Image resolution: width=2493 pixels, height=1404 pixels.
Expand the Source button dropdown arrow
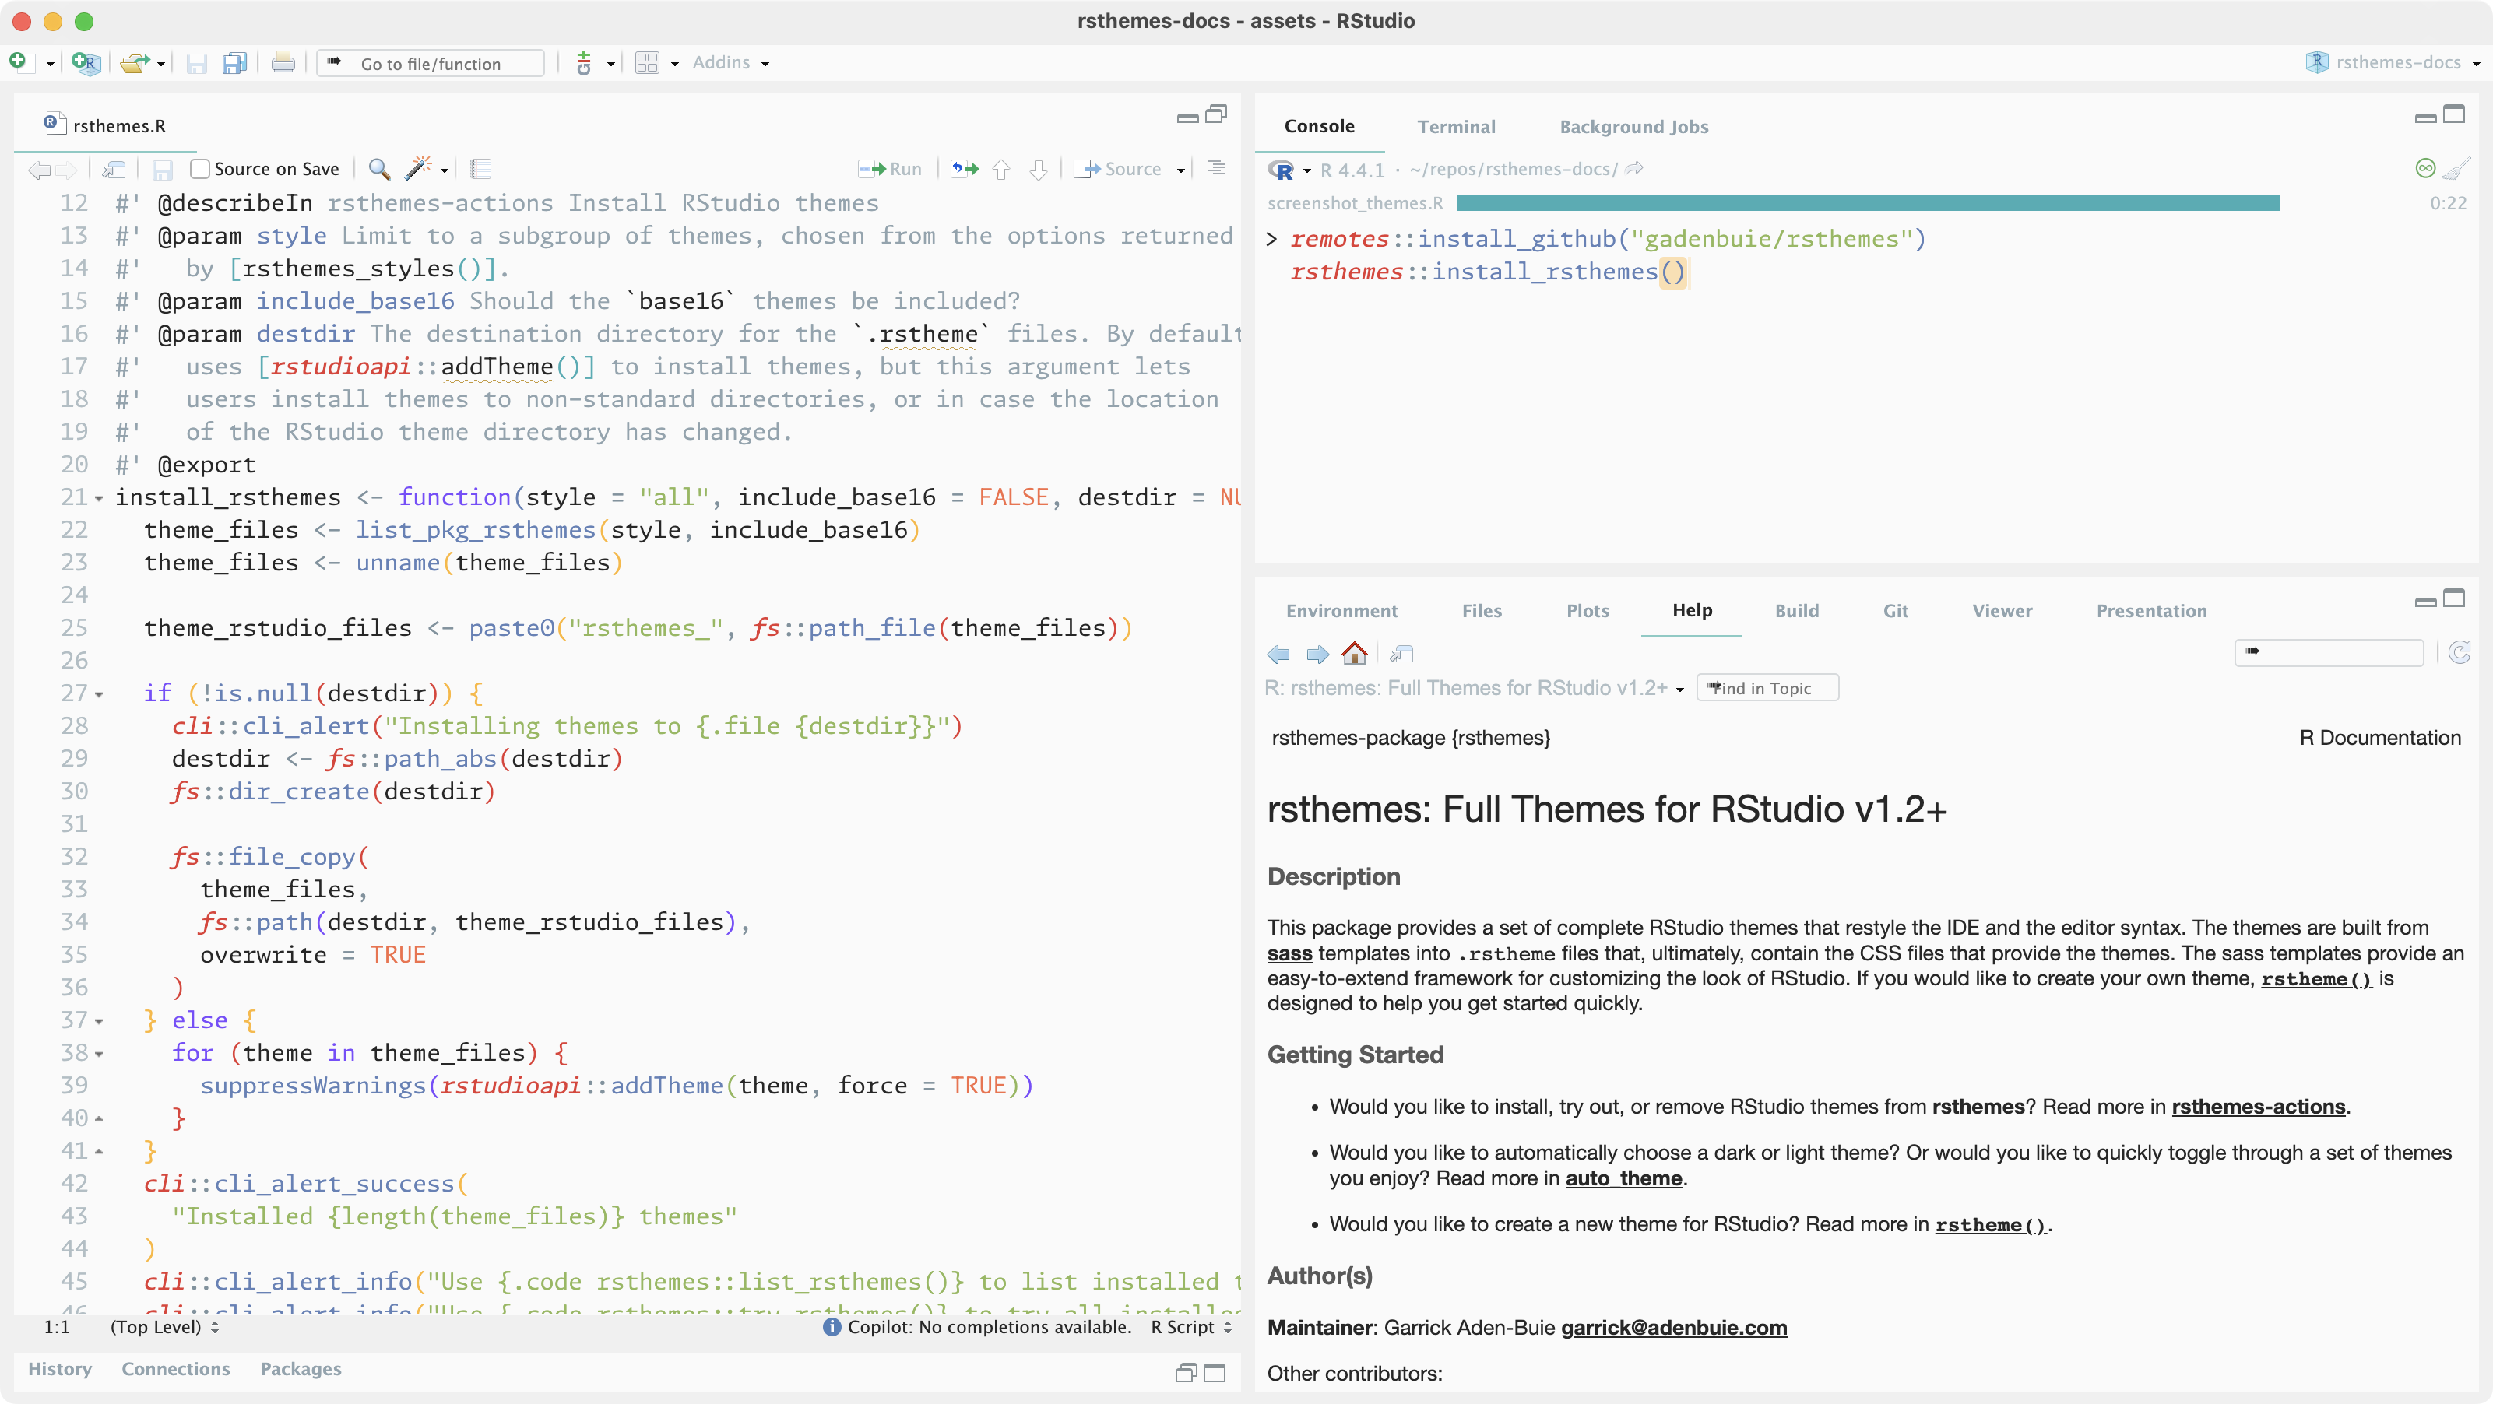[x=1180, y=170]
